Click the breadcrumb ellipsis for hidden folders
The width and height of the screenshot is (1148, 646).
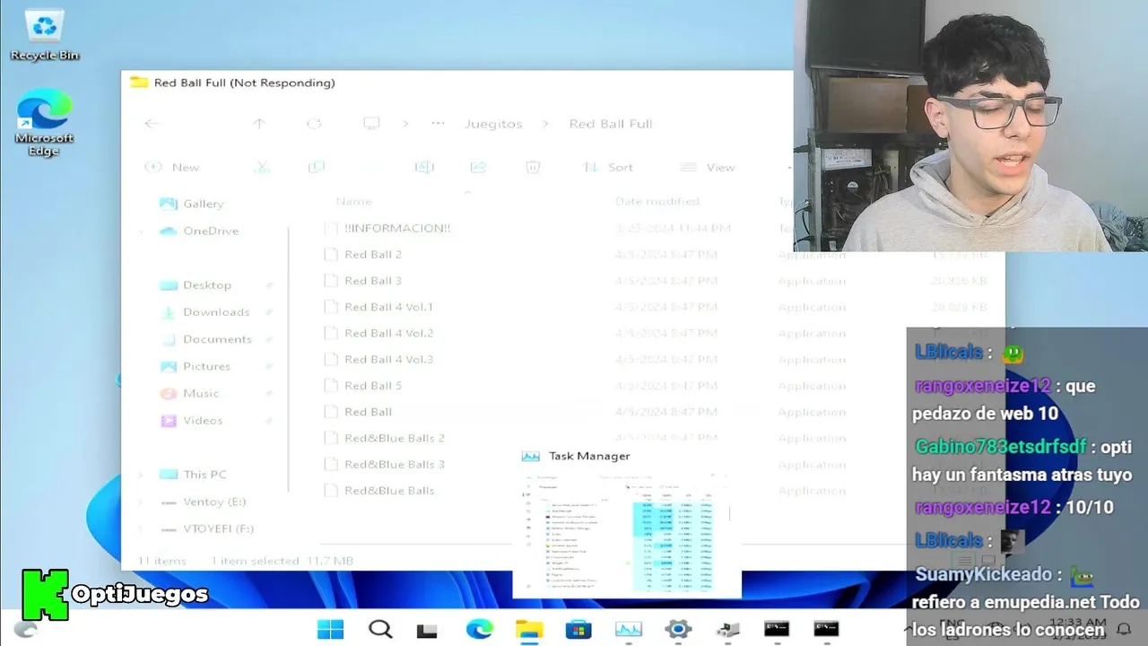(x=438, y=124)
